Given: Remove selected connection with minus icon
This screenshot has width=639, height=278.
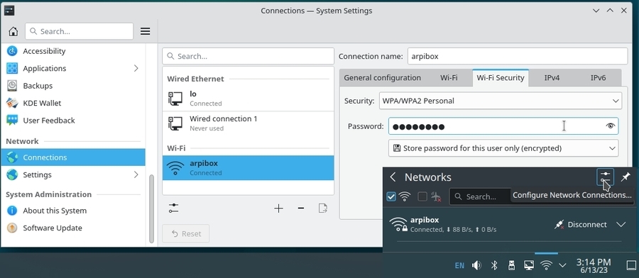Looking at the screenshot, I should 301,208.
